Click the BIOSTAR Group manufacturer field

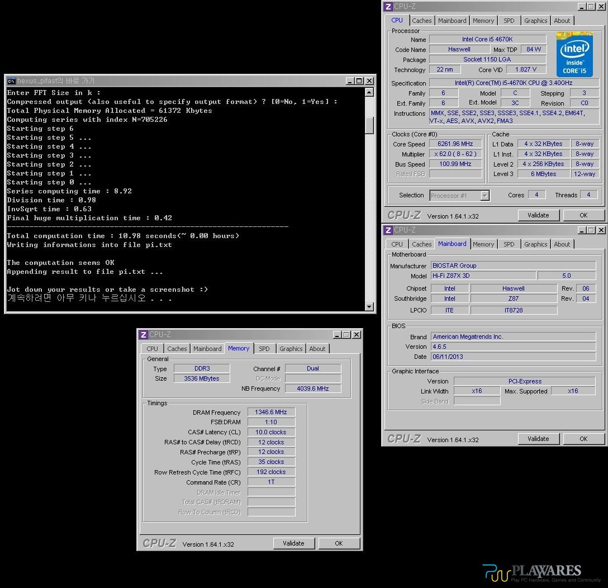[514, 265]
